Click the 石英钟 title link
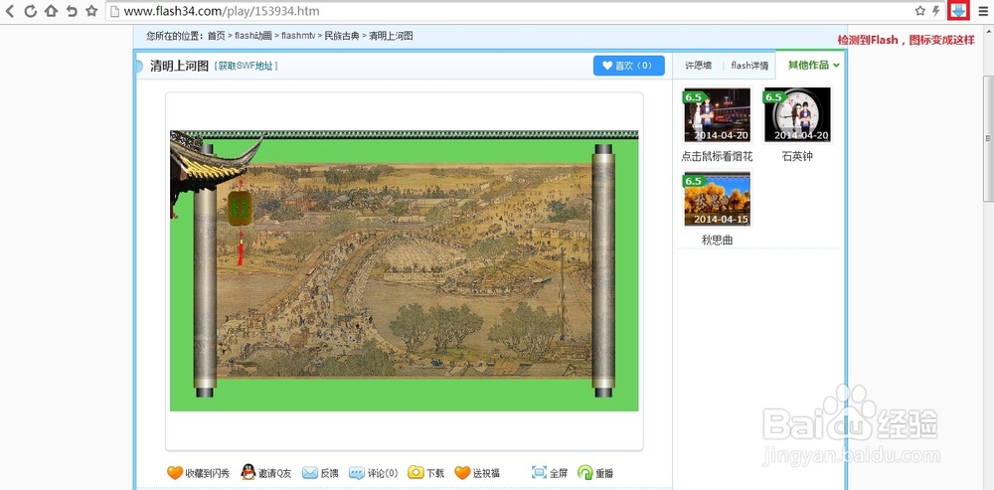Viewport: 994px width, 490px height. click(x=797, y=157)
